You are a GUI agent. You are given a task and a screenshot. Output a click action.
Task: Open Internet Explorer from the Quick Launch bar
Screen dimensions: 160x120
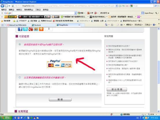pyautogui.click(x=25, y=118)
